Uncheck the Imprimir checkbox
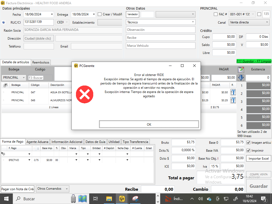 248,150
